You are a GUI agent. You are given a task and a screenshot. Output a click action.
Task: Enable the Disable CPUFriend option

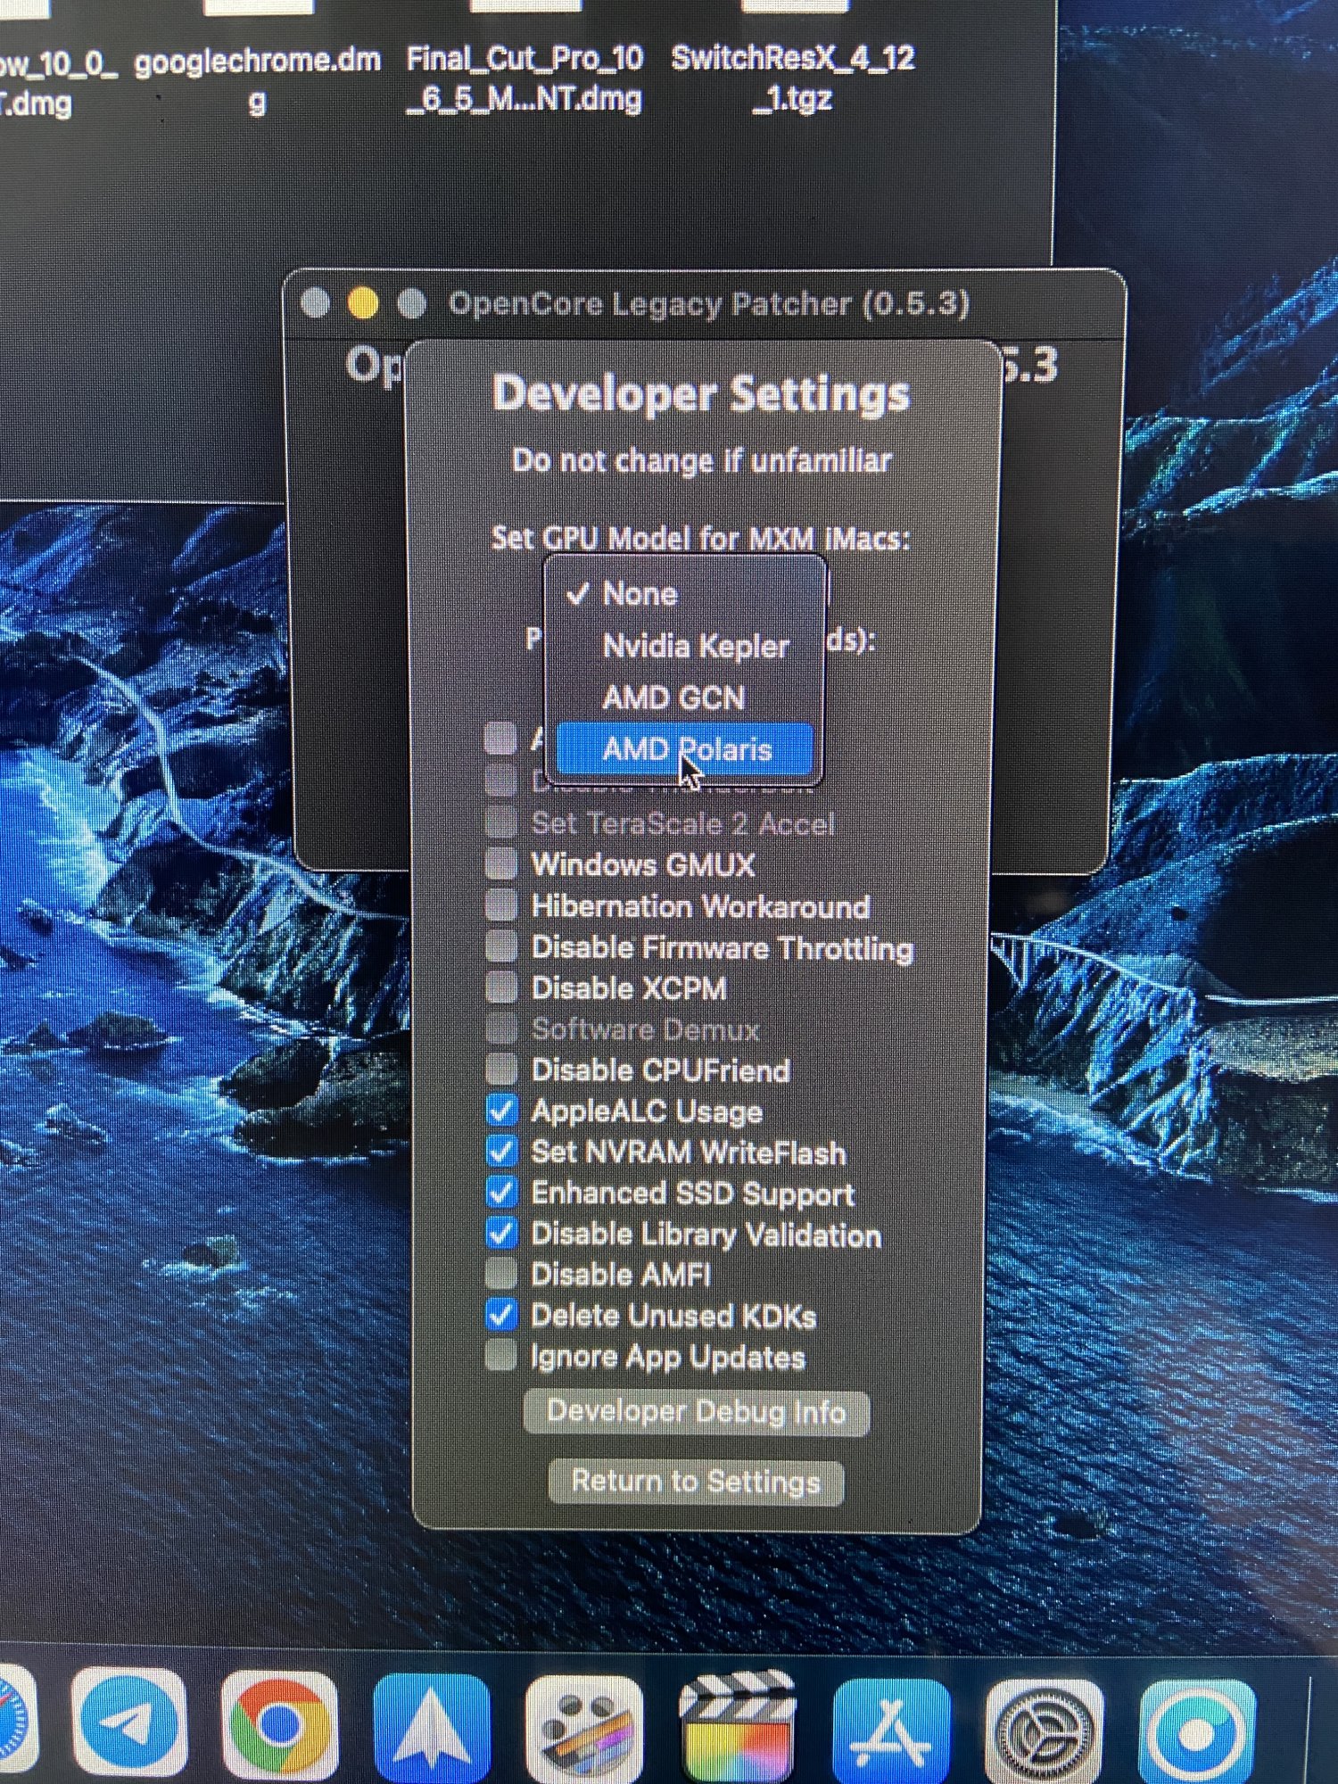(x=501, y=1069)
